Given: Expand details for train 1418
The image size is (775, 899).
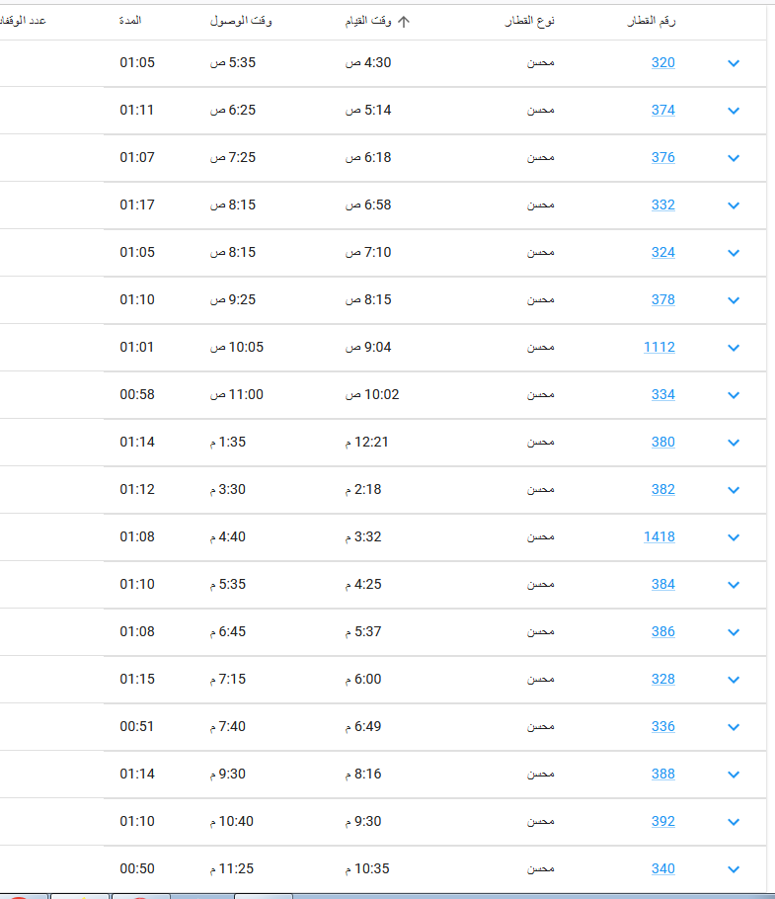Looking at the screenshot, I should click(734, 537).
